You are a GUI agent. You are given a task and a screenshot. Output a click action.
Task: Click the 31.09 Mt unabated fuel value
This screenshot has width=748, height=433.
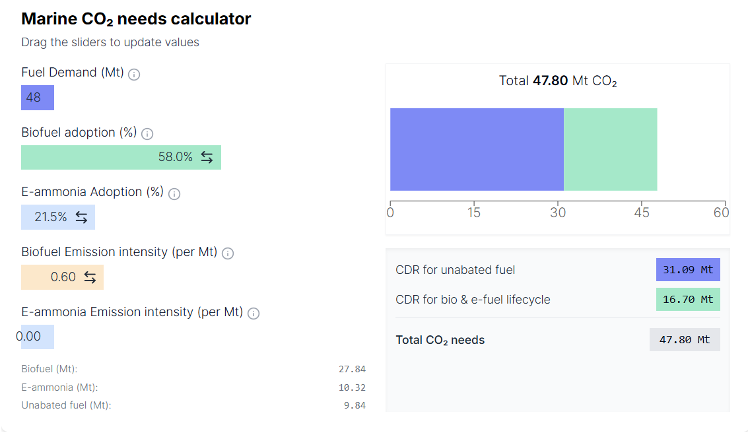point(688,270)
